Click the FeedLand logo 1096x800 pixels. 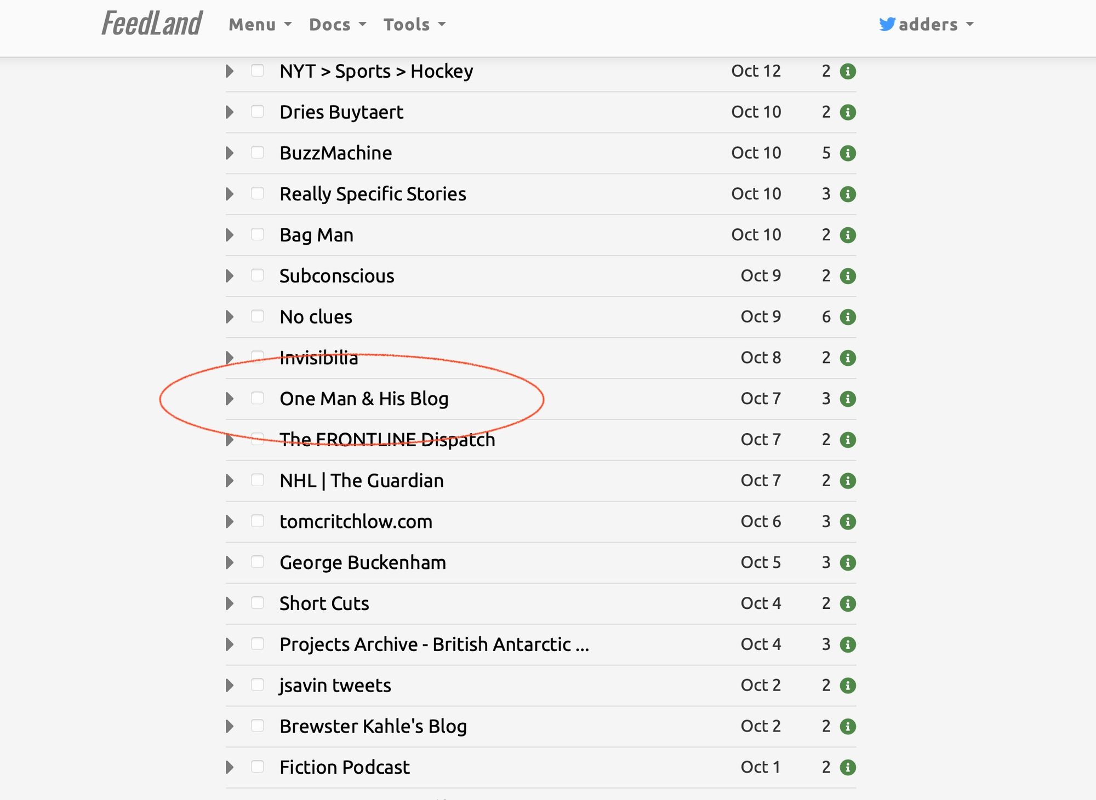(152, 24)
